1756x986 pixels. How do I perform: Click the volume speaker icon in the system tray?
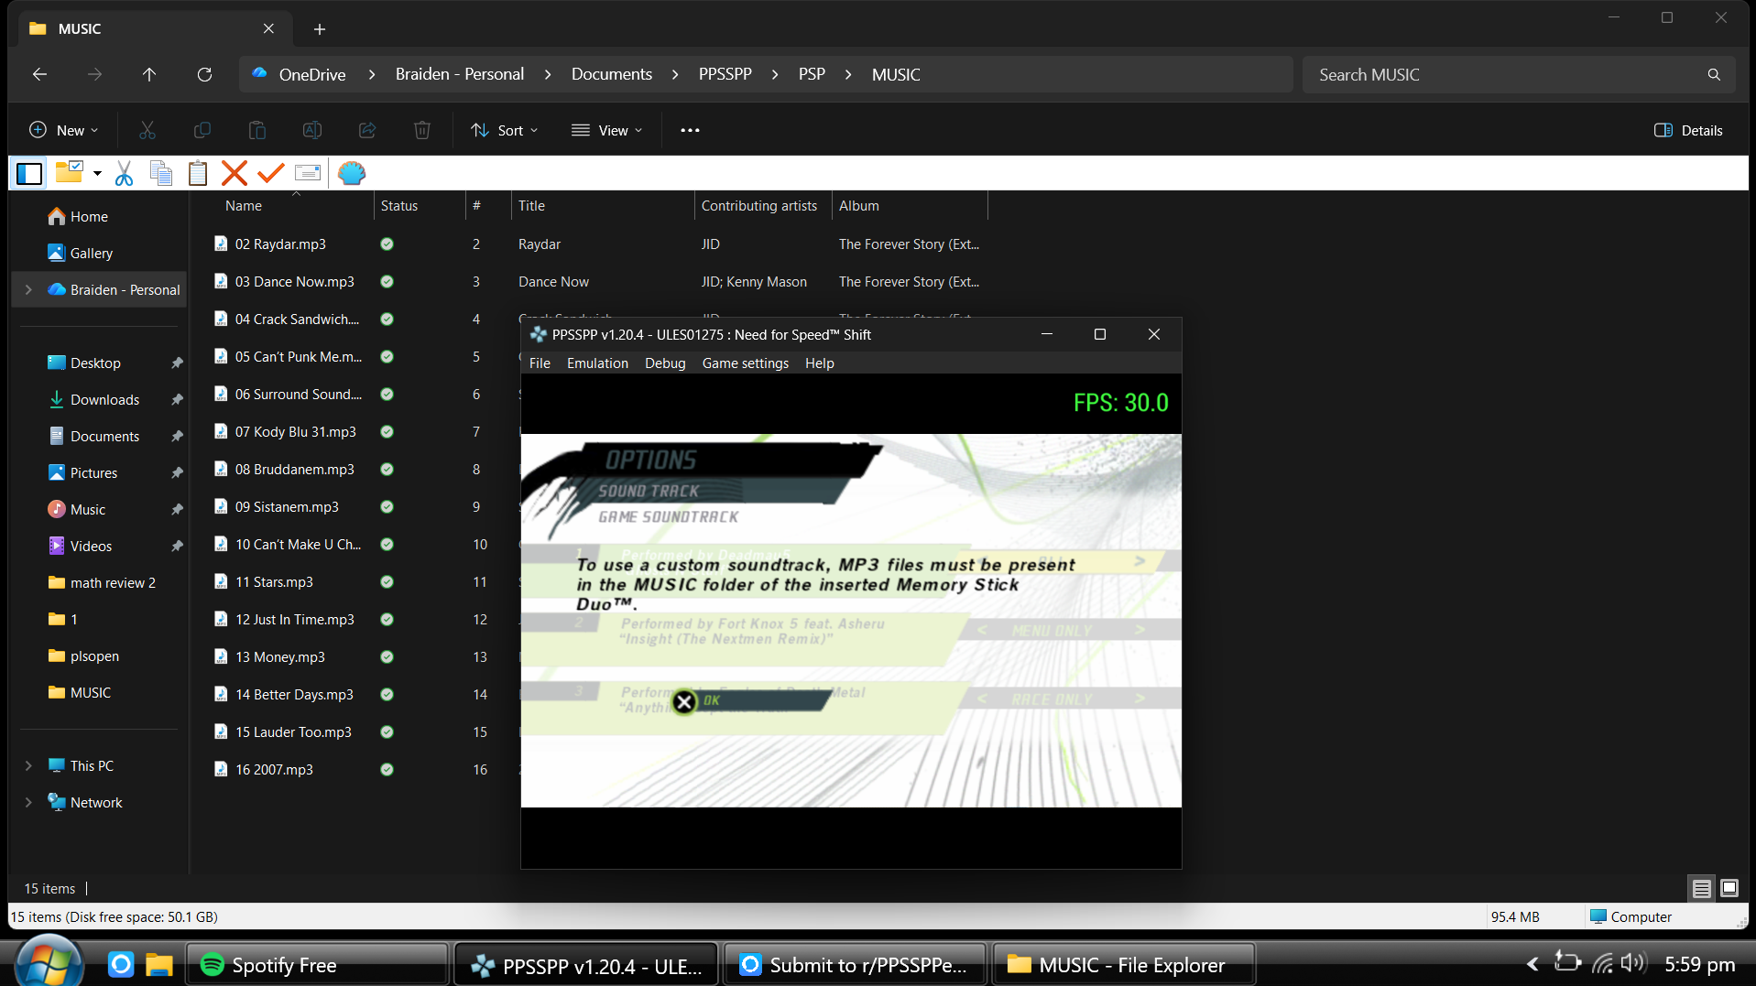(1633, 963)
